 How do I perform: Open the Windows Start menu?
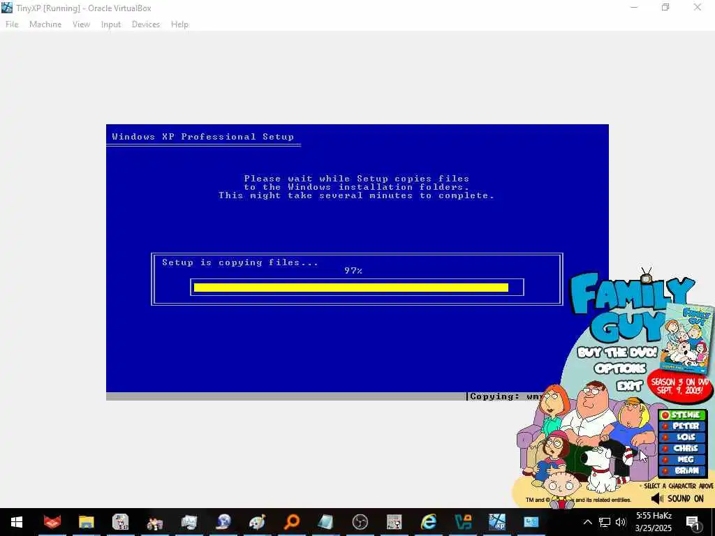[17, 522]
